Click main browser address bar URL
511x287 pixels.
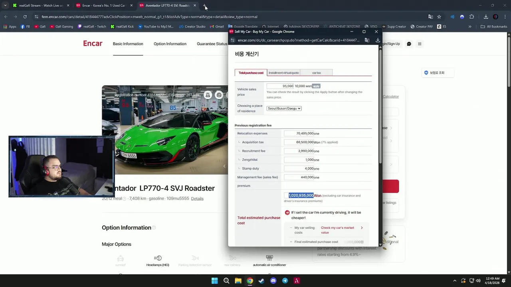149,17
